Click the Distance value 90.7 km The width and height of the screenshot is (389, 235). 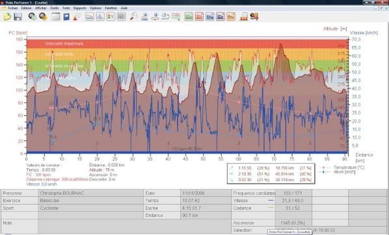pos(206,215)
